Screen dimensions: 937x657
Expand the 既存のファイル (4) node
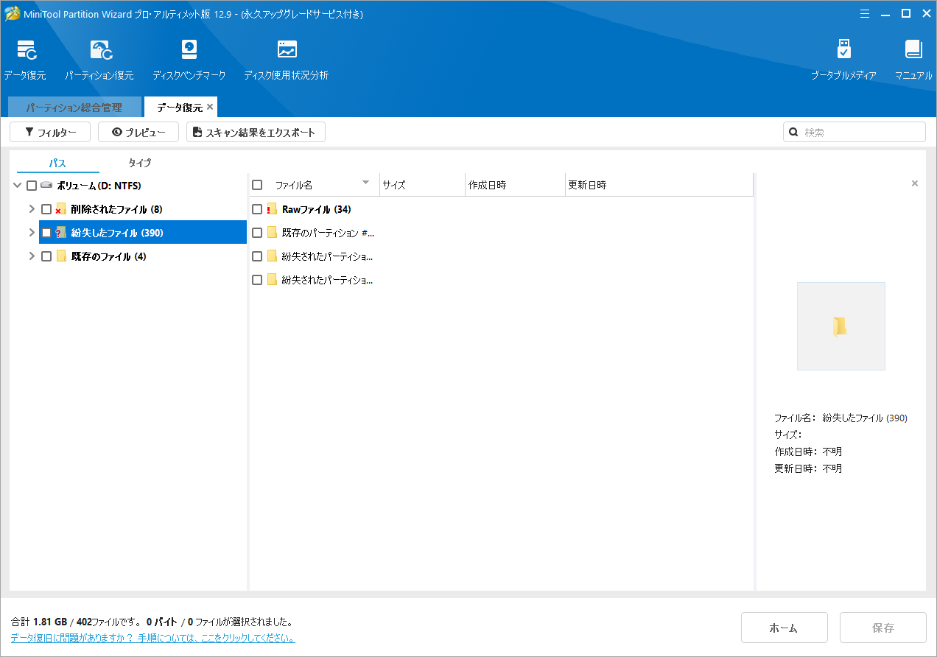(x=32, y=256)
